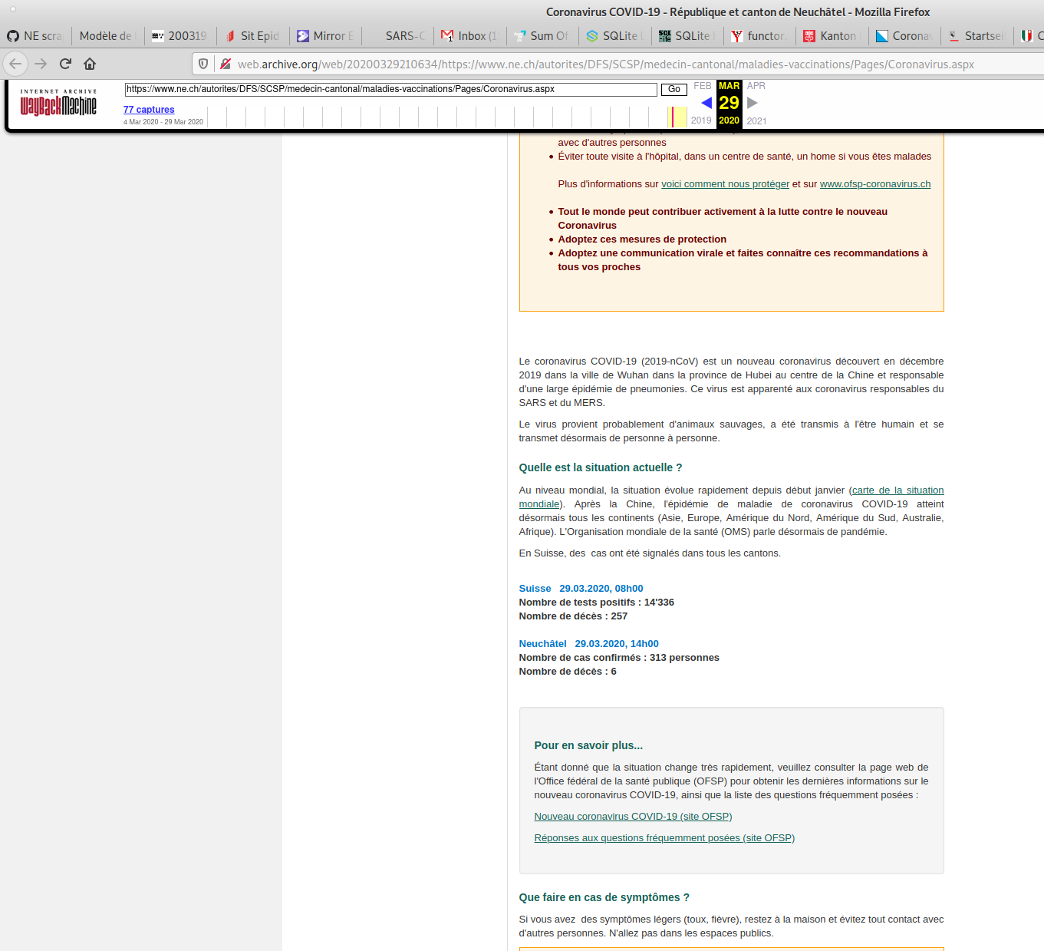Screen dimensions: 1044x951
Task: Reload the current page
Action: (x=65, y=64)
